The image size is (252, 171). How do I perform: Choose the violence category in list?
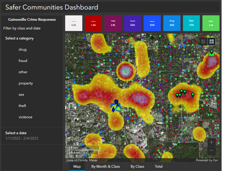[25, 117]
